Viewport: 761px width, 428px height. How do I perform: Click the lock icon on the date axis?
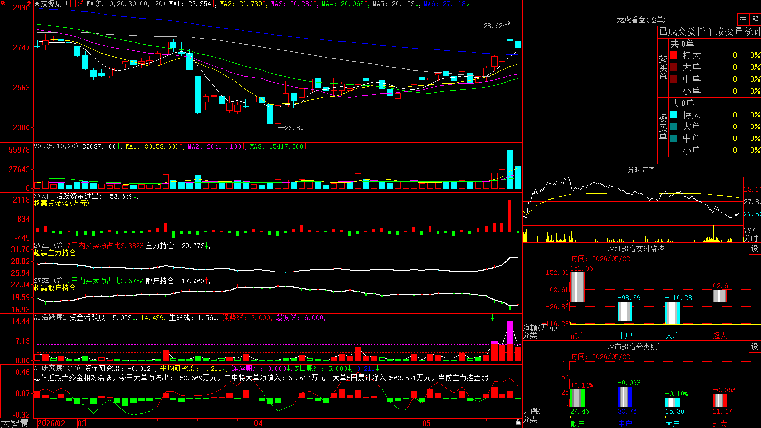click(x=518, y=422)
